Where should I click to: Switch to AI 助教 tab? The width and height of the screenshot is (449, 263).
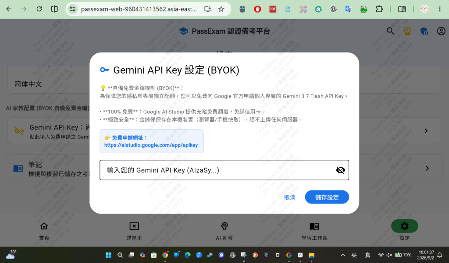[224, 231]
